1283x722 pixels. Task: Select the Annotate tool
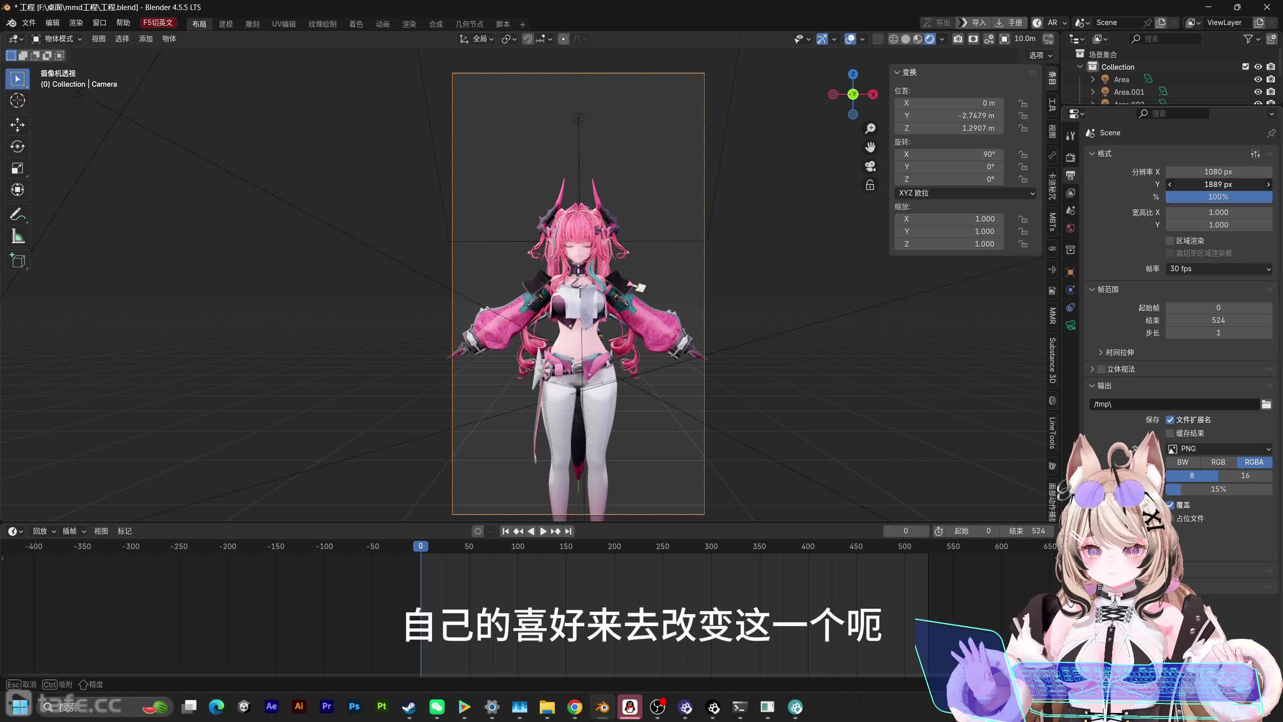point(18,215)
